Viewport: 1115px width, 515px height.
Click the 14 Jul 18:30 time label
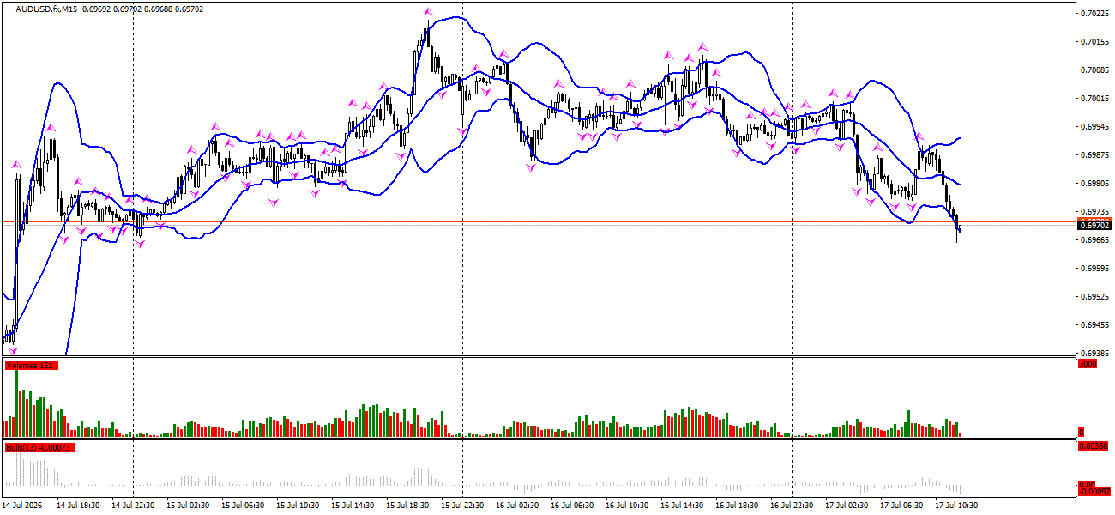point(78,506)
